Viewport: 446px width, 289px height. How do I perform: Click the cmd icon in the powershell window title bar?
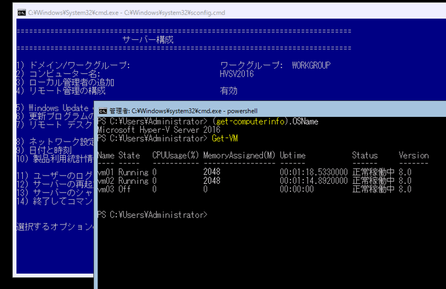click(x=103, y=111)
